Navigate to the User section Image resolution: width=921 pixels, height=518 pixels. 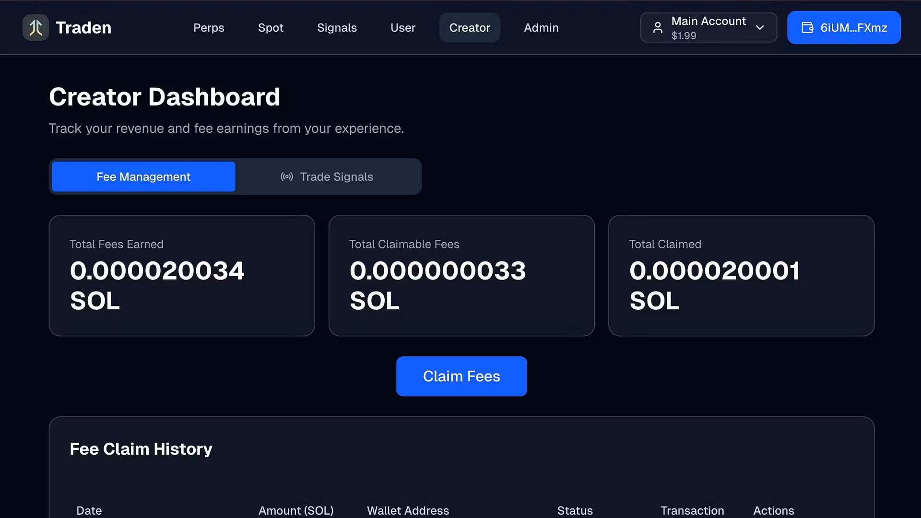pos(402,28)
